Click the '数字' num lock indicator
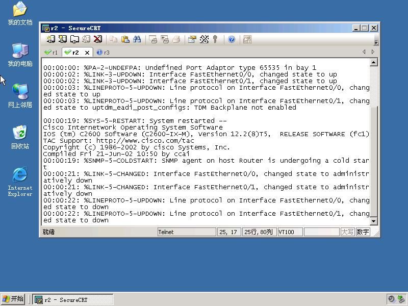408x306 pixels. [x=363, y=232]
